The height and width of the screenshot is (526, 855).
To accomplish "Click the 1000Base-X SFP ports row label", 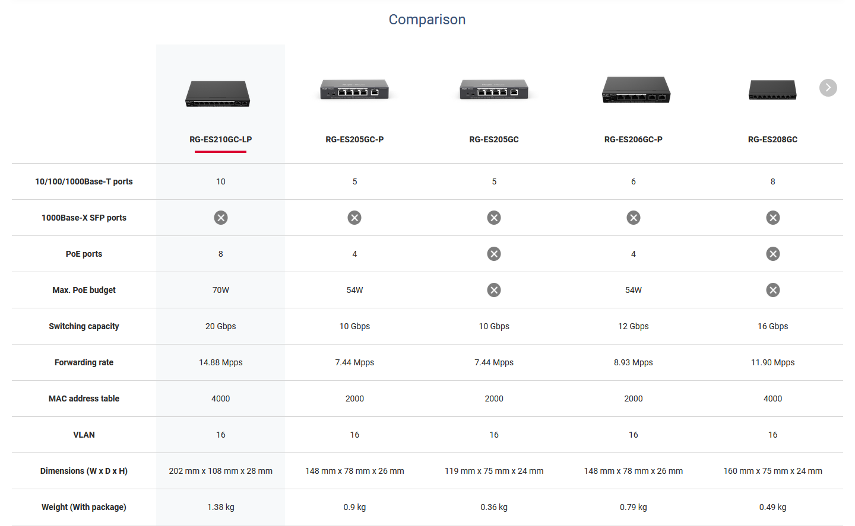I will (x=84, y=218).
